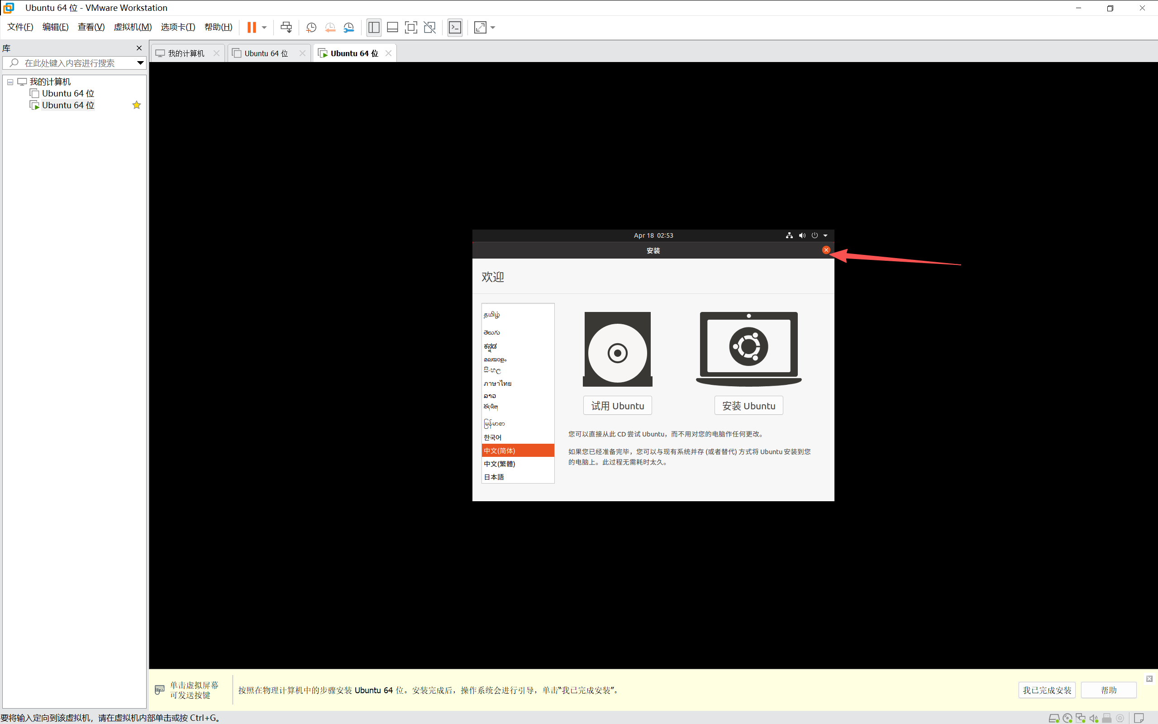Switch to the 我的计算机 tab
Image resolution: width=1158 pixels, height=724 pixels.
pyautogui.click(x=186, y=53)
